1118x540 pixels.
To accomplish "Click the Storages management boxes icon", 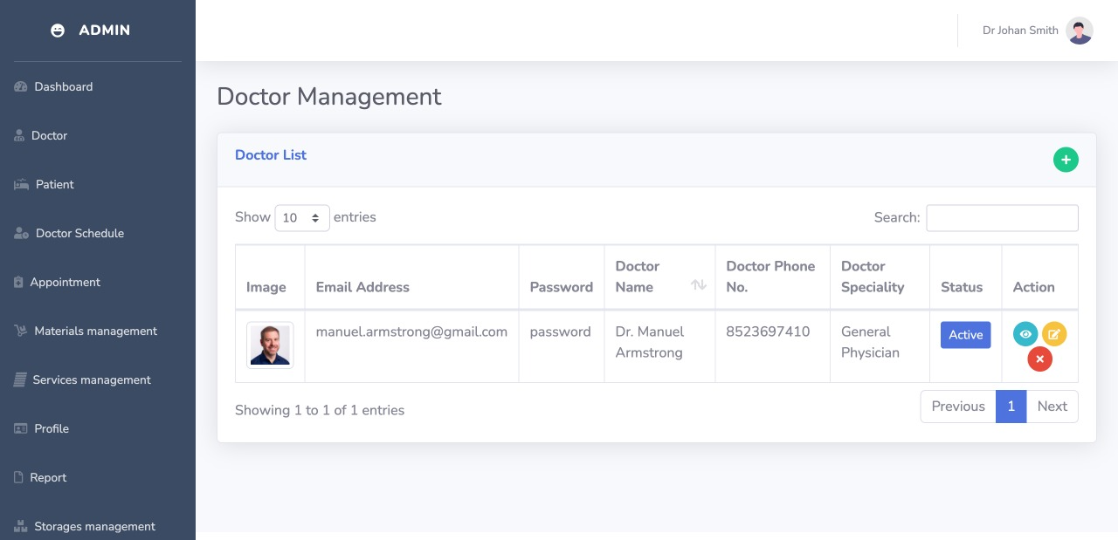I will point(21,526).
